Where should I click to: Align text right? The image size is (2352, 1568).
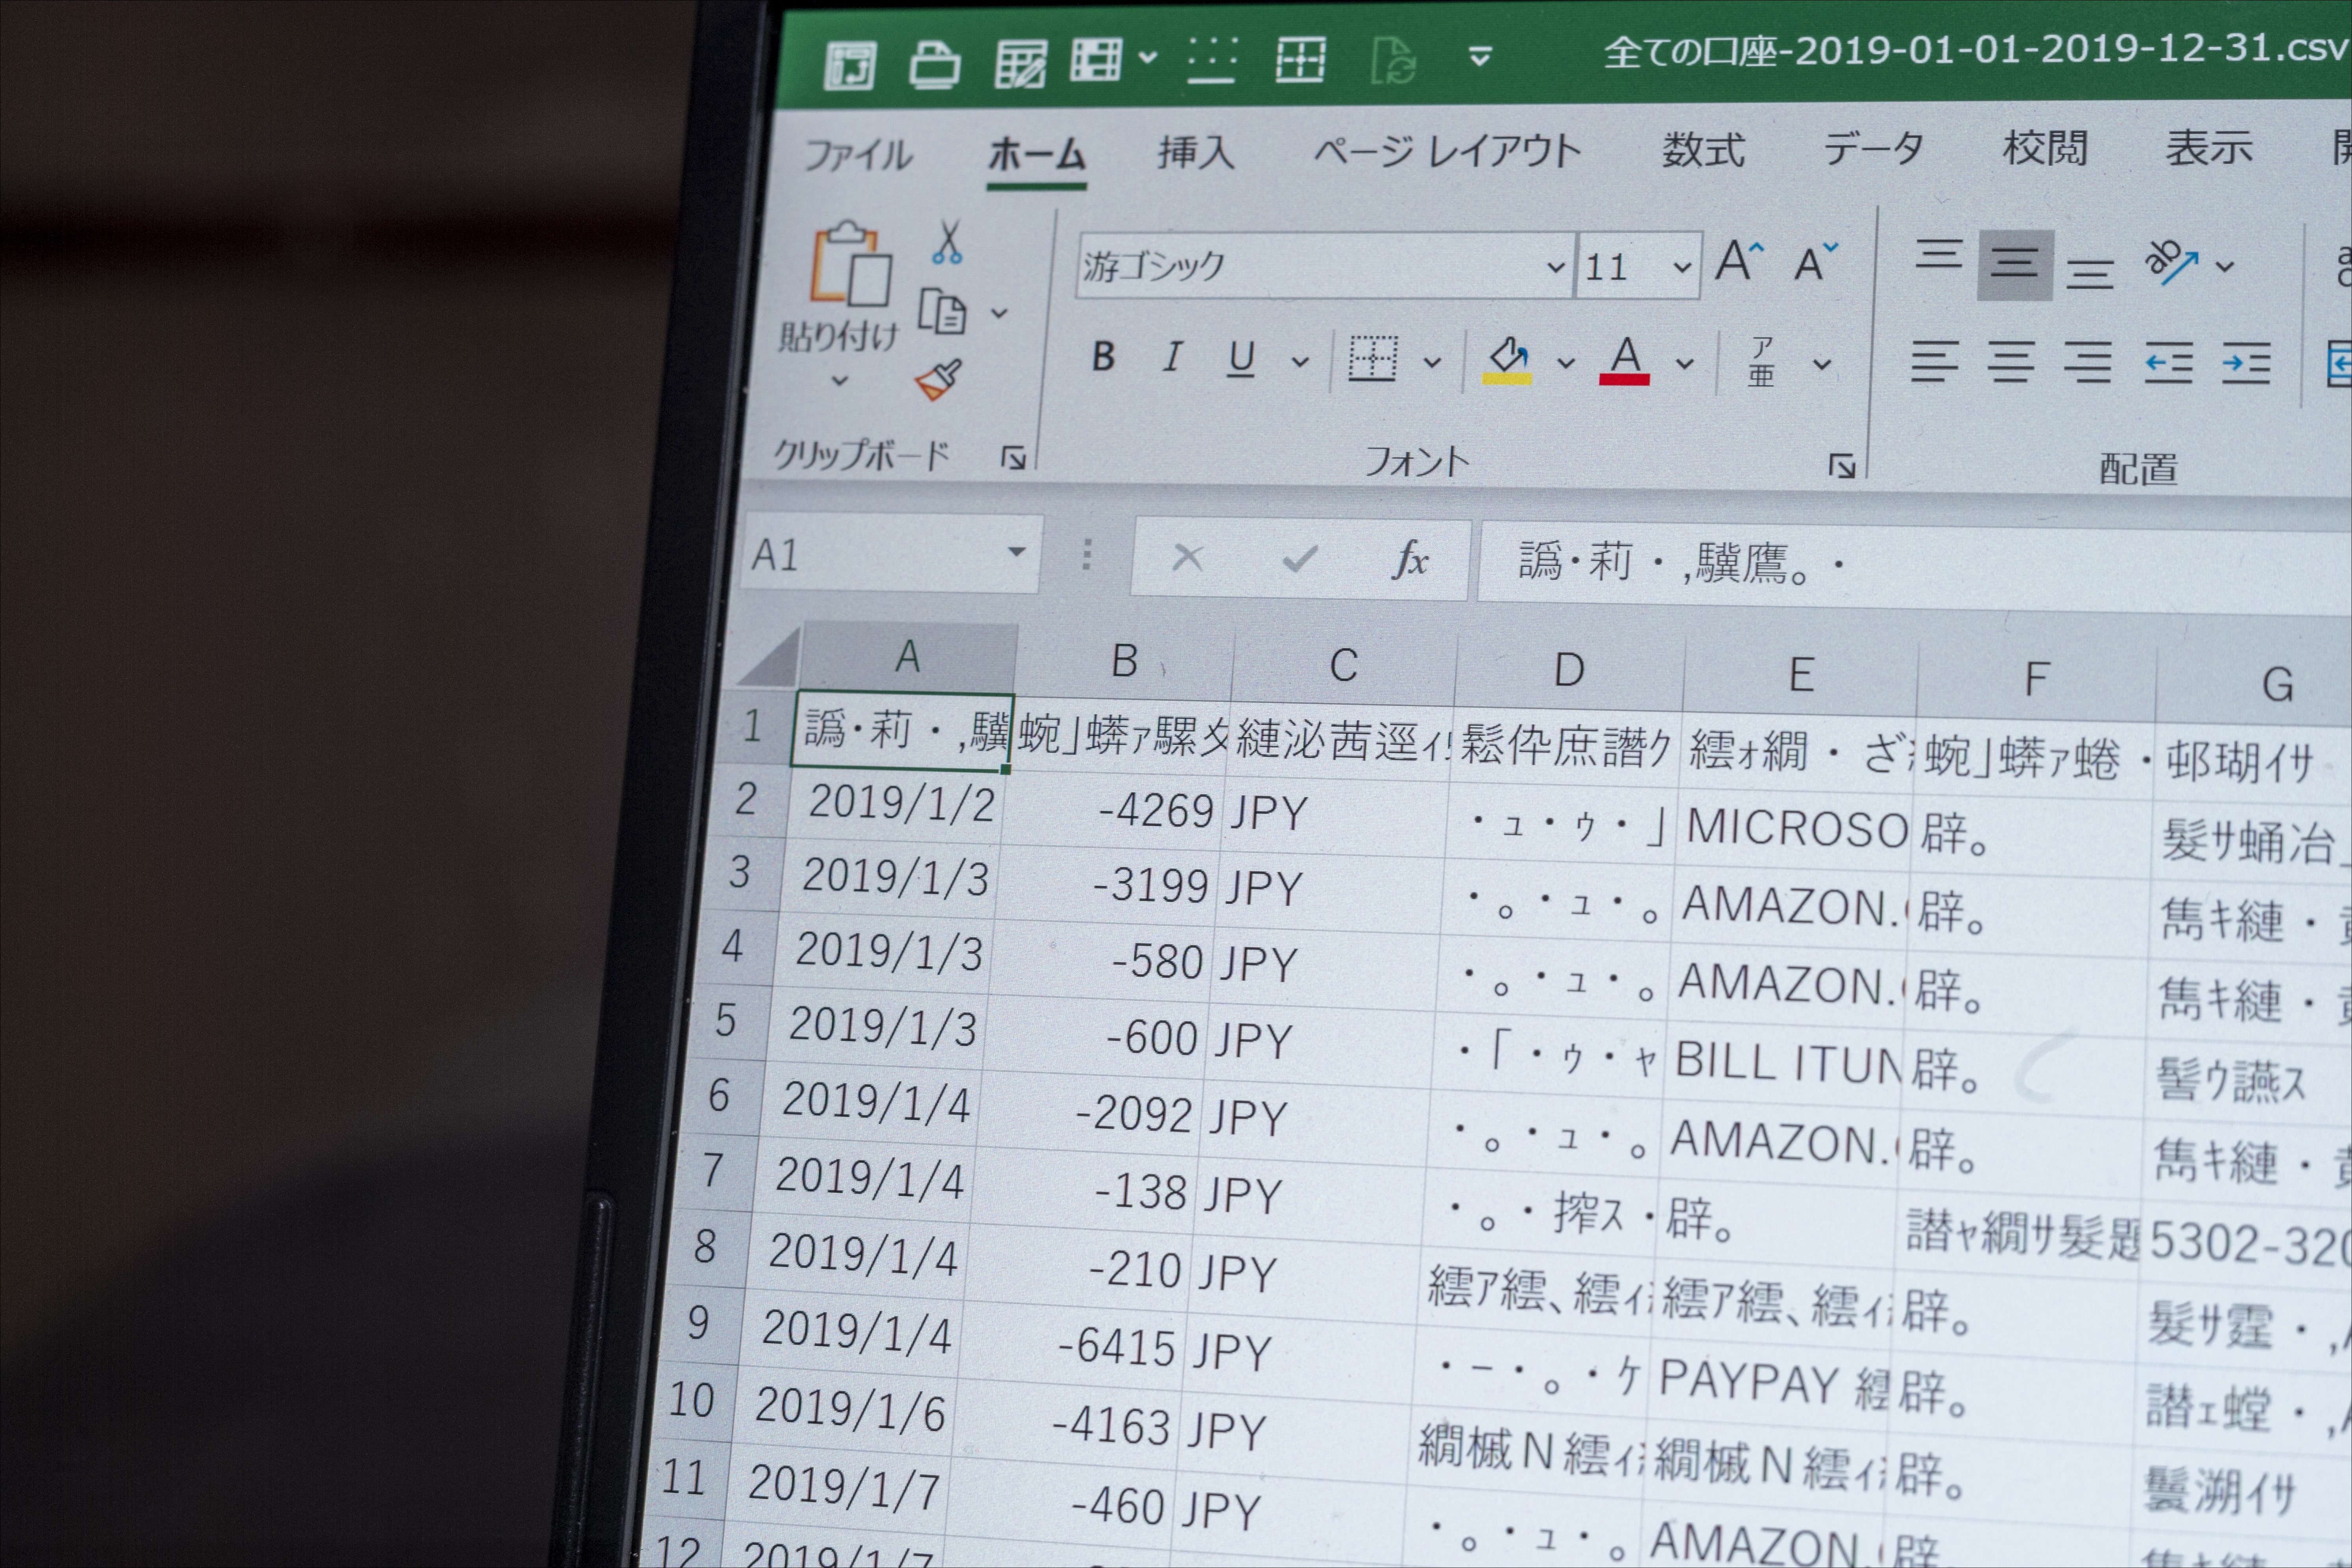click(2088, 362)
